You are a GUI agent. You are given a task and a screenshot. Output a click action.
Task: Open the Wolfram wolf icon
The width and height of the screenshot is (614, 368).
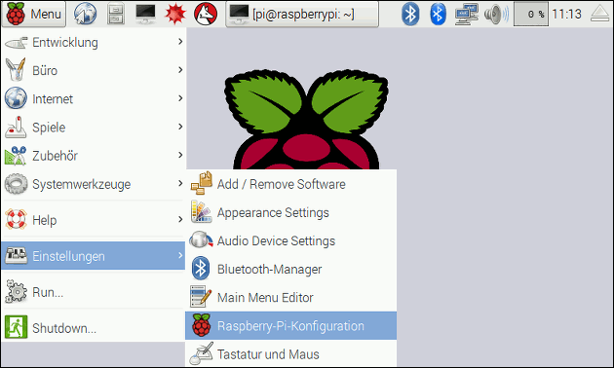(206, 14)
